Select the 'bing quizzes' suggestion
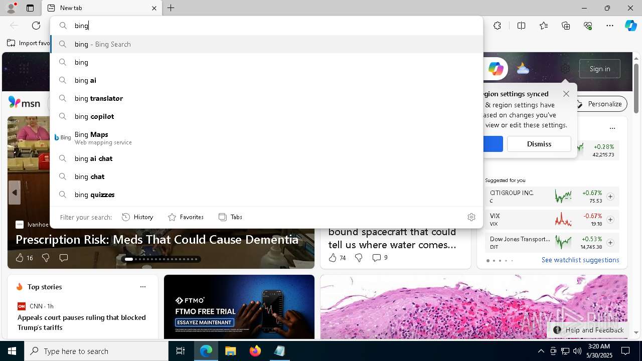 (x=266, y=195)
